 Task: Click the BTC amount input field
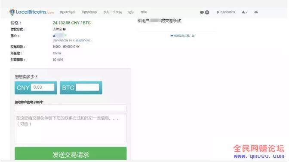click(x=87, y=87)
